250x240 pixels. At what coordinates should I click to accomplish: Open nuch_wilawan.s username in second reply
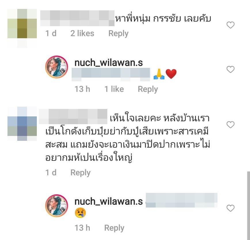108,201
